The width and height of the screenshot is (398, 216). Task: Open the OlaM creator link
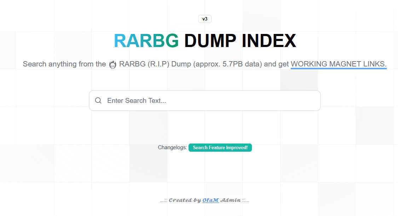(210, 200)
